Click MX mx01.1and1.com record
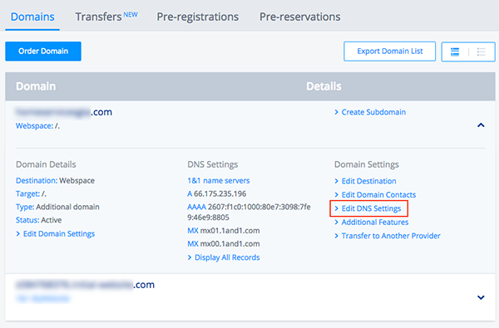 [x=224, y=230]
